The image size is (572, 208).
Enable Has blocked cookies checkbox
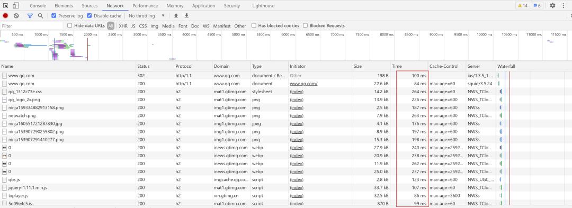pos(254,25)
